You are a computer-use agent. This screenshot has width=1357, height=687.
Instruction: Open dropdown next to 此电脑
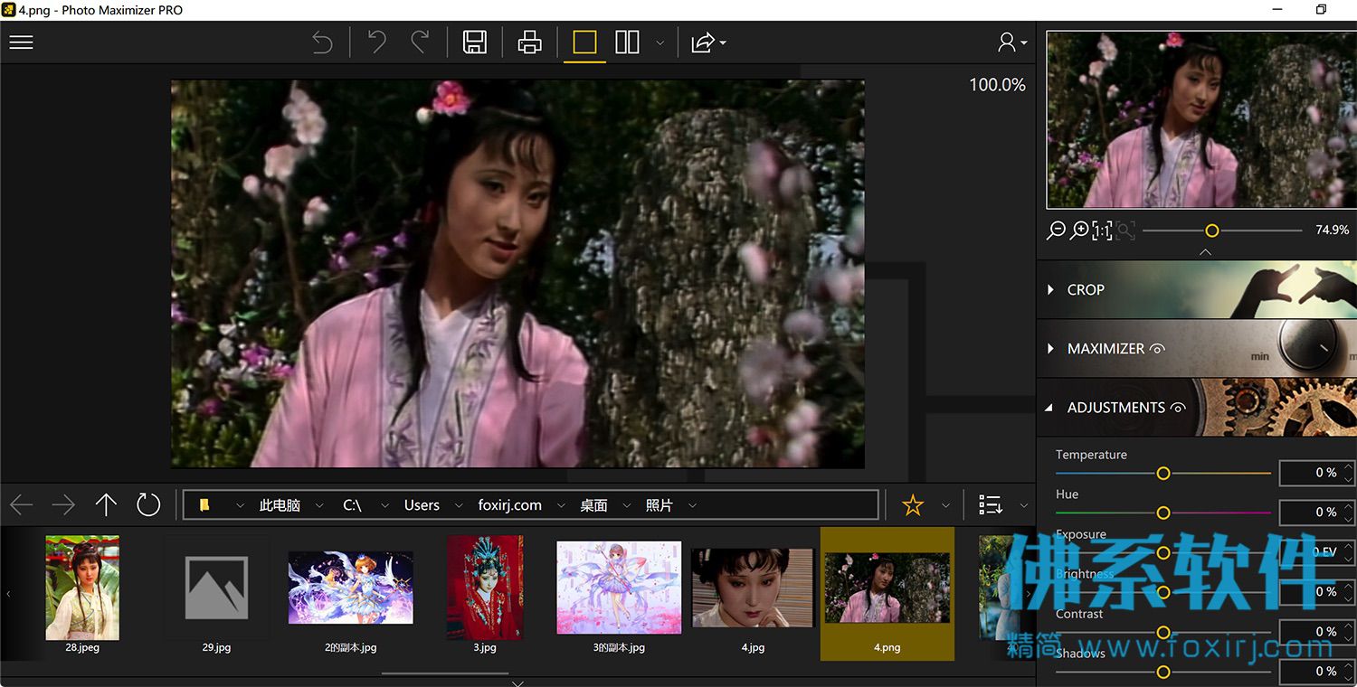[319, 505]
